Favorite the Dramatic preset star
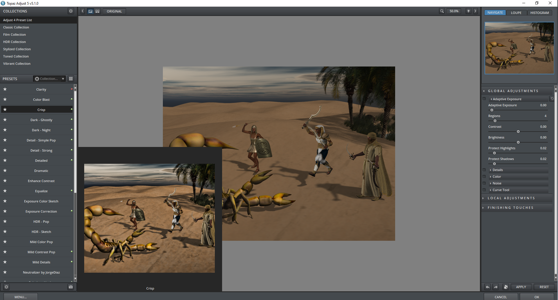This screenshot has width=558, height=300. click(5, 171)
